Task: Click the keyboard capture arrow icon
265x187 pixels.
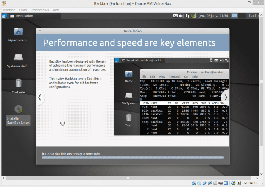Action: click(238, 183)
